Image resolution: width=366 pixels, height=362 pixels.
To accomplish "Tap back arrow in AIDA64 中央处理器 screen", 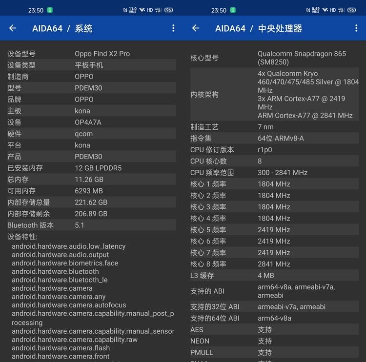I will 196,28.
